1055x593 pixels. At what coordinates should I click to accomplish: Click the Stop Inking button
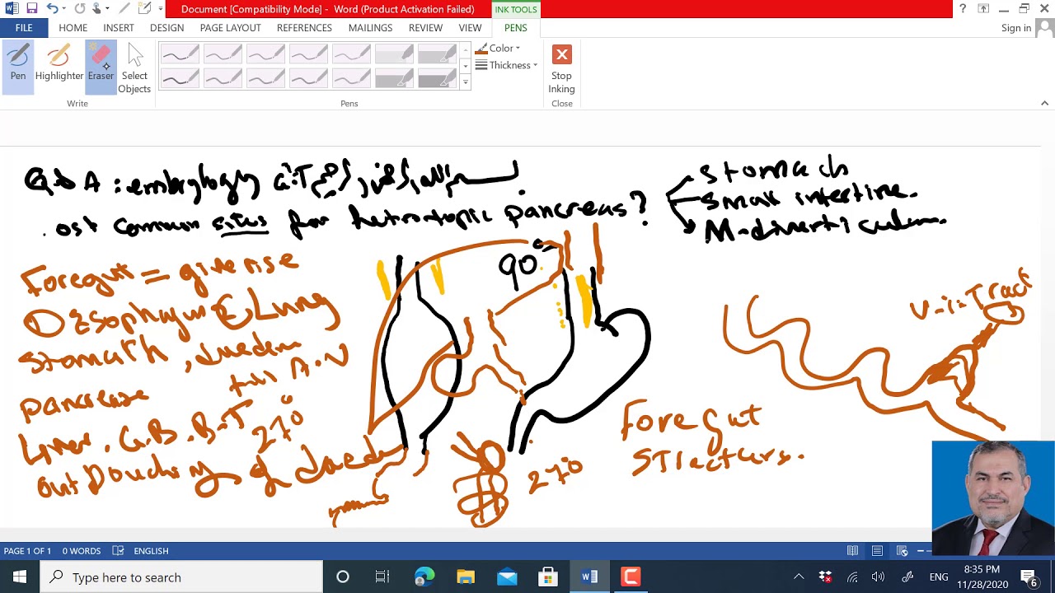click(561, 70)
